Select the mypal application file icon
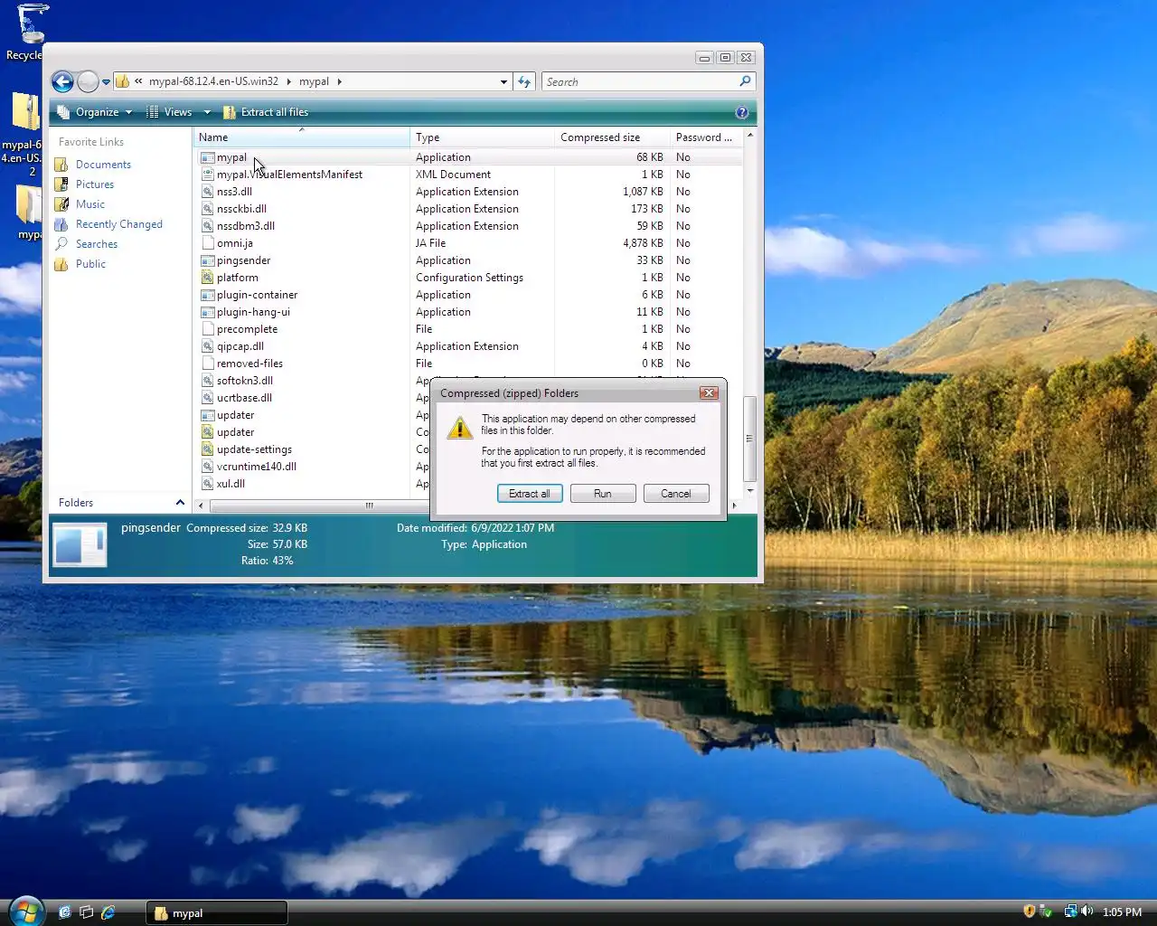 click(208, 157)
